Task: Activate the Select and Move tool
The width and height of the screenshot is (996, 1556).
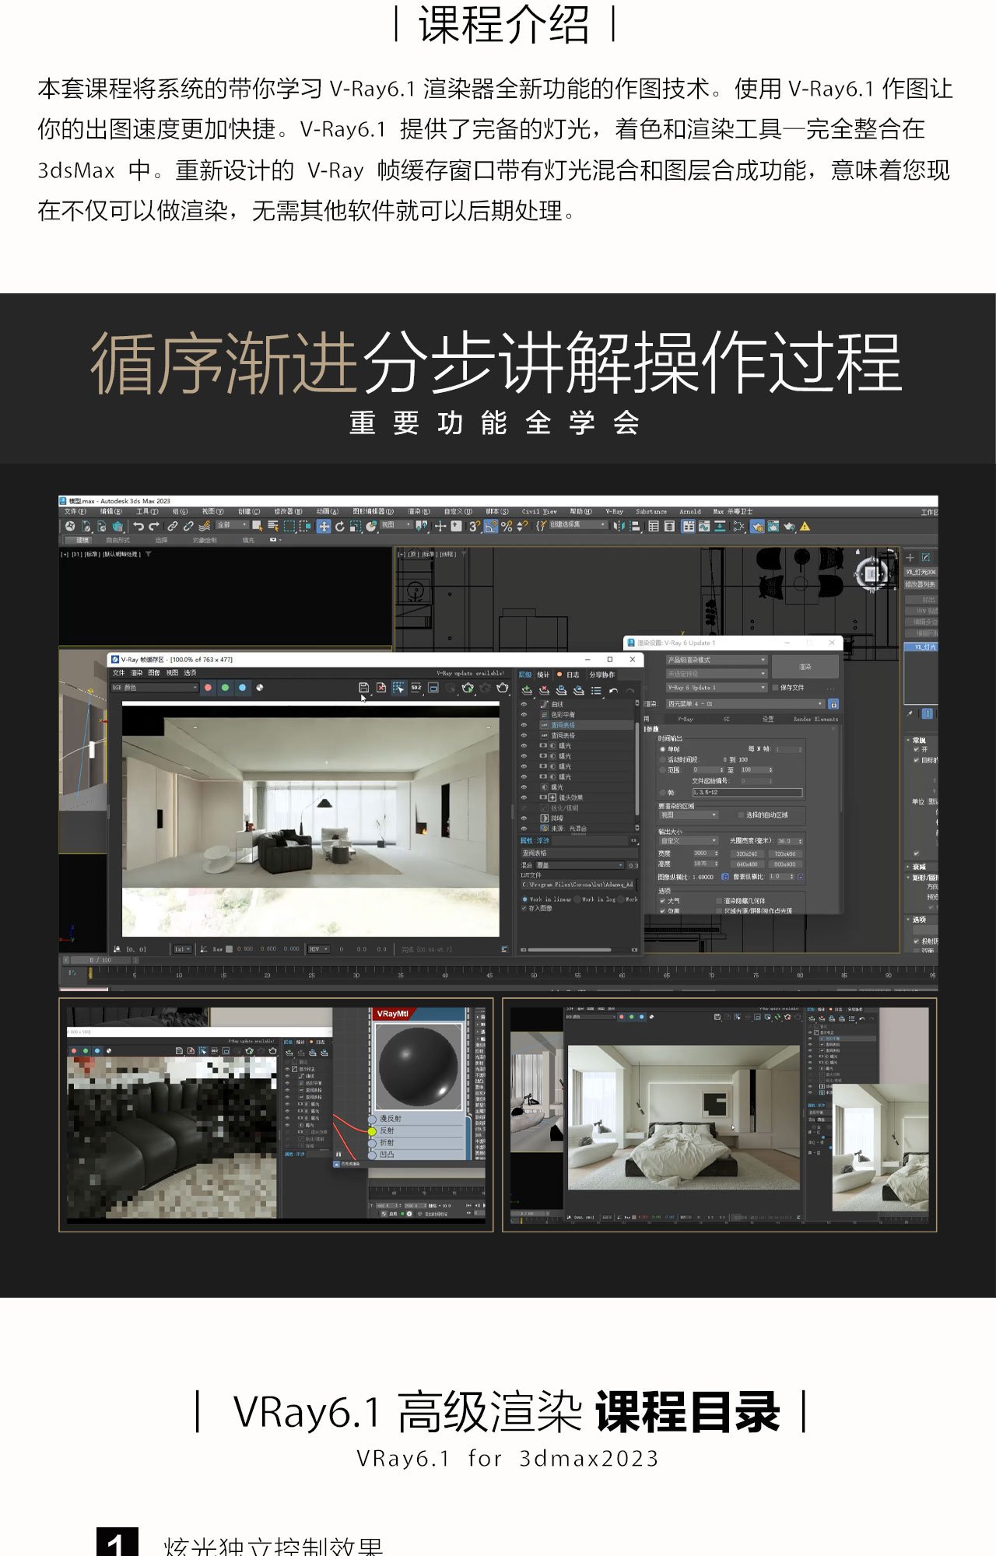Action: (324, 527)
